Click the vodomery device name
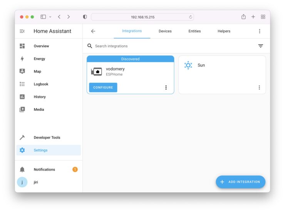This screenshot has width=285, height=212. pos(115,69)
